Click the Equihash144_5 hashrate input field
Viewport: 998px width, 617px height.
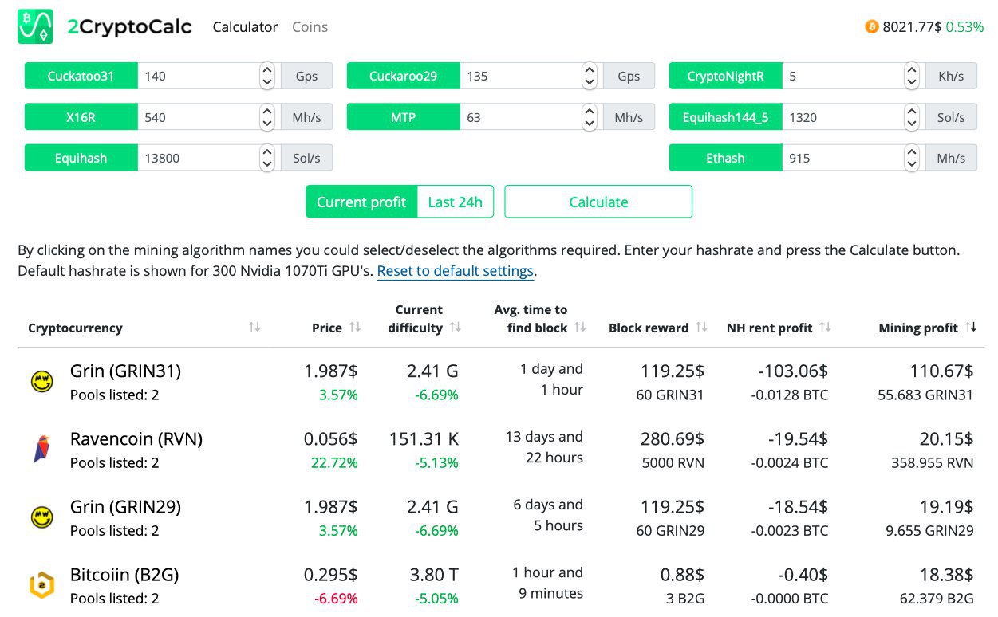842,117
